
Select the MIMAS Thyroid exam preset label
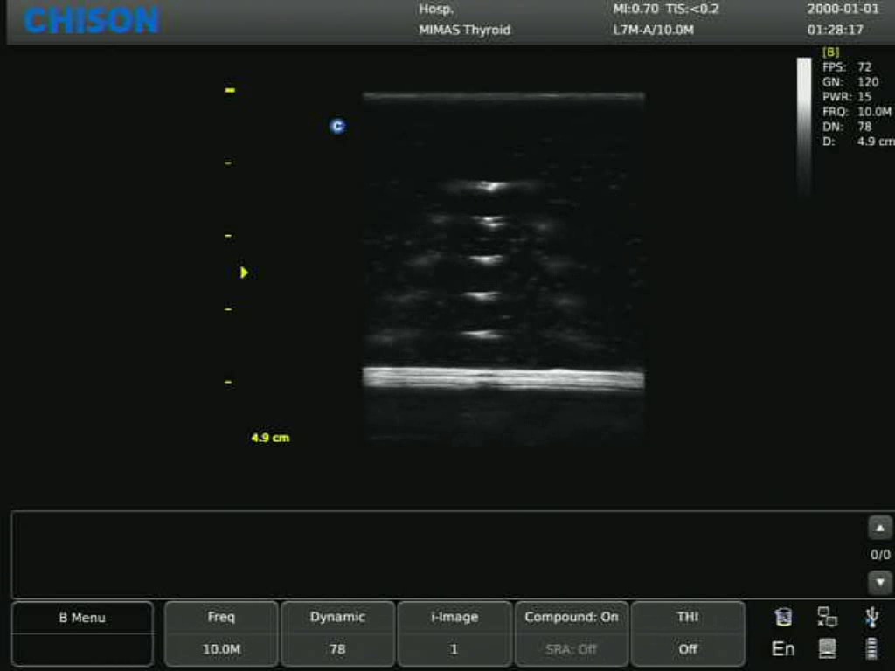pyautogui.click(x=464, y=29)
